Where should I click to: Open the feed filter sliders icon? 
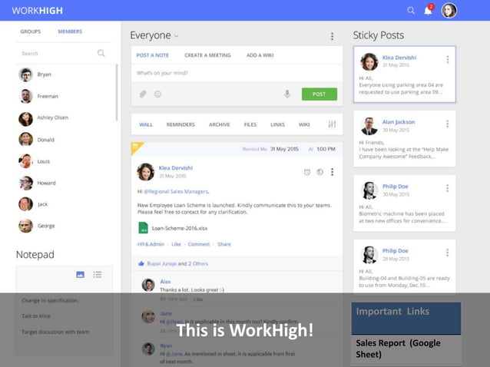click(332, 124)
